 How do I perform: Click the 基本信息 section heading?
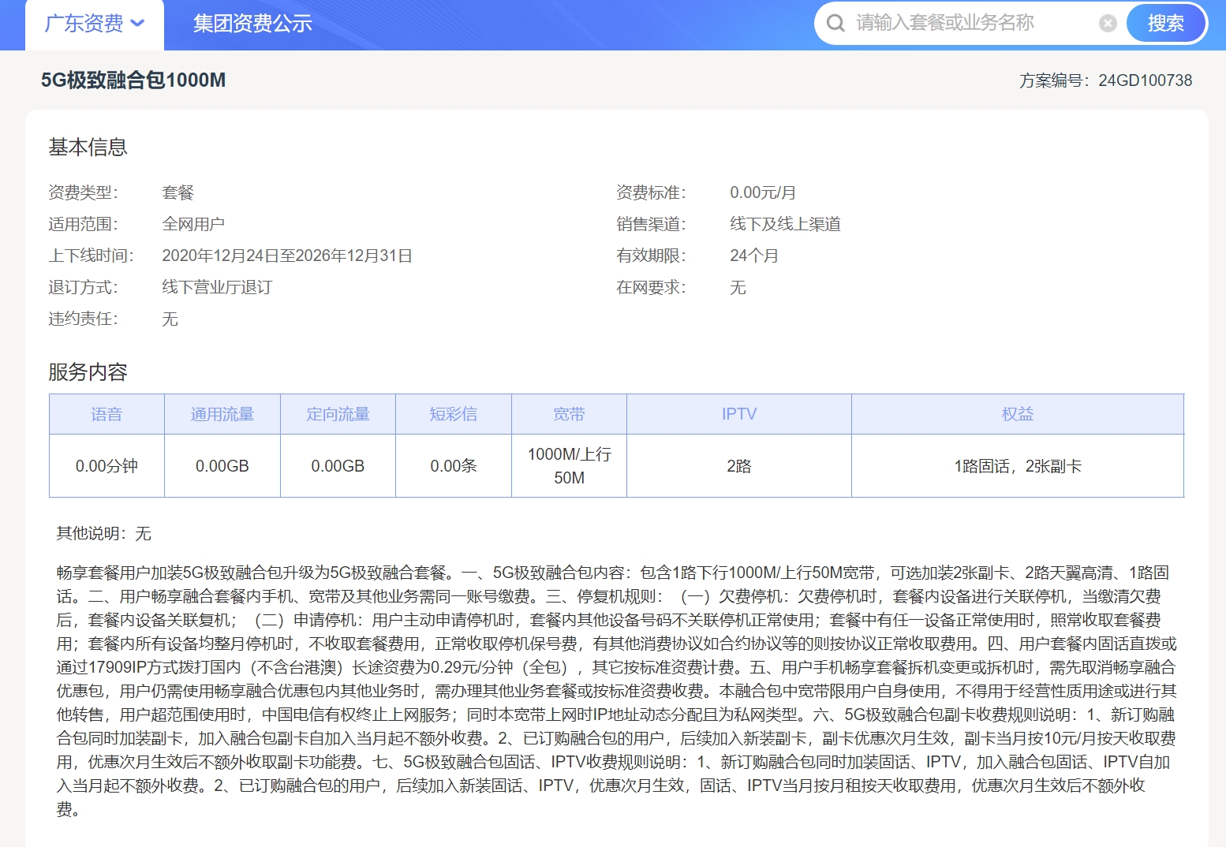coord(88,147)
